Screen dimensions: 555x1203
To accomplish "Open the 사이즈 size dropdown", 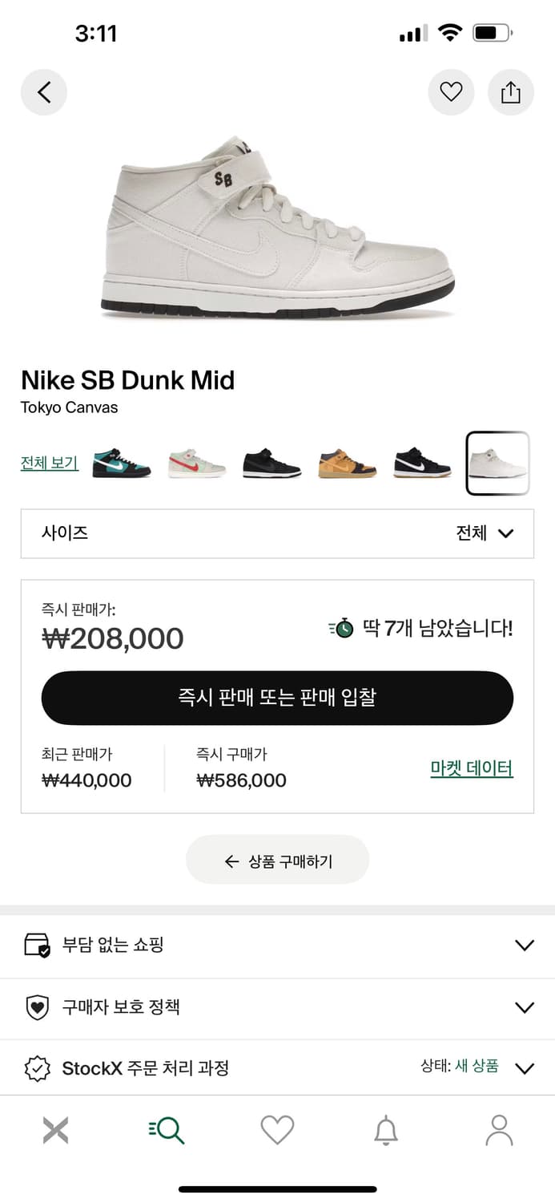I will click(277, 533).
